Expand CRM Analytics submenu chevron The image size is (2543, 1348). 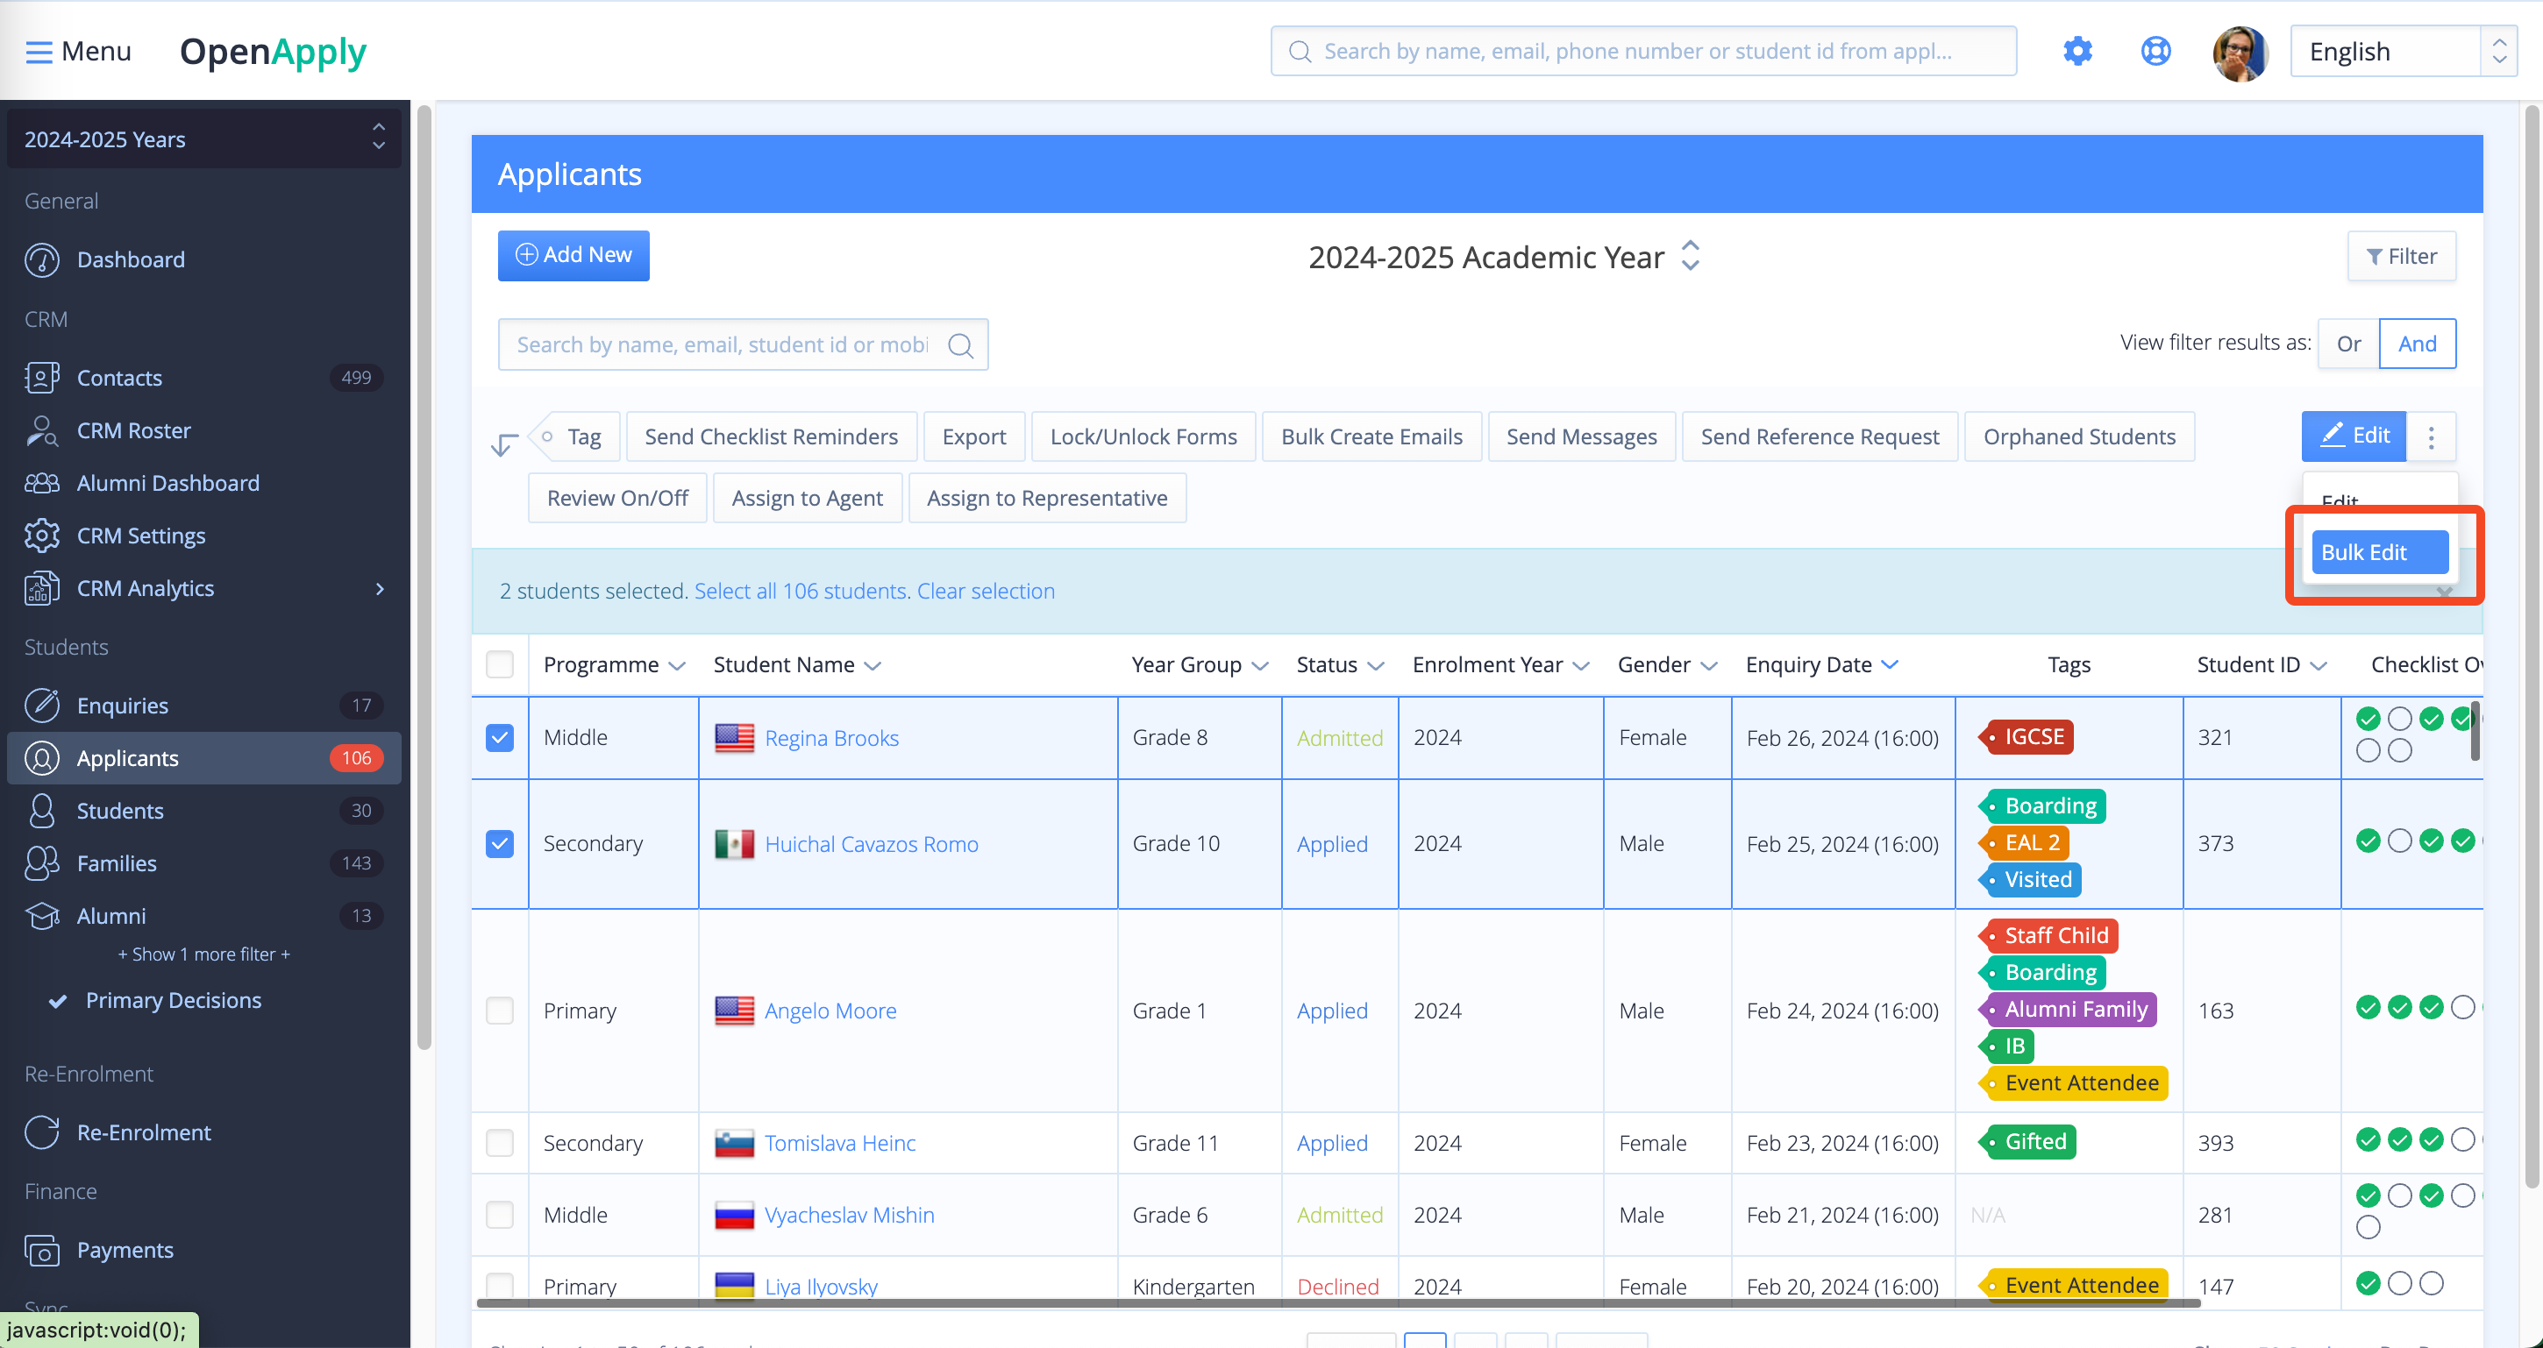[380, 589]
